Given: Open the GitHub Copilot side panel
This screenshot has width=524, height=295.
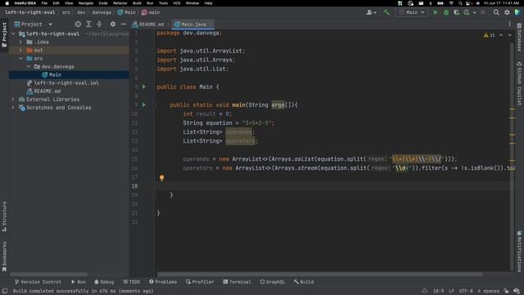Looking at the screenshot, I should (519, 84).
